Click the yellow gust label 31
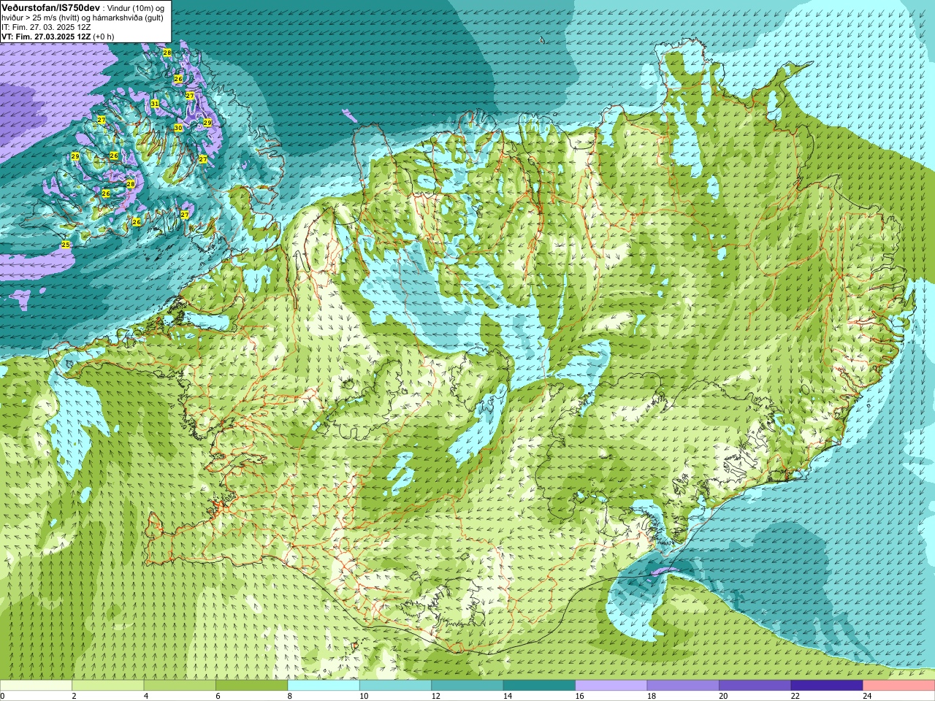The image size is (935, 701). 155,104
